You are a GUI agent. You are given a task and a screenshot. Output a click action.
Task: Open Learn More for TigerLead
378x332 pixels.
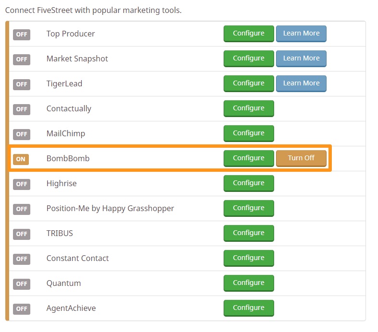click(x=301, y=83)
